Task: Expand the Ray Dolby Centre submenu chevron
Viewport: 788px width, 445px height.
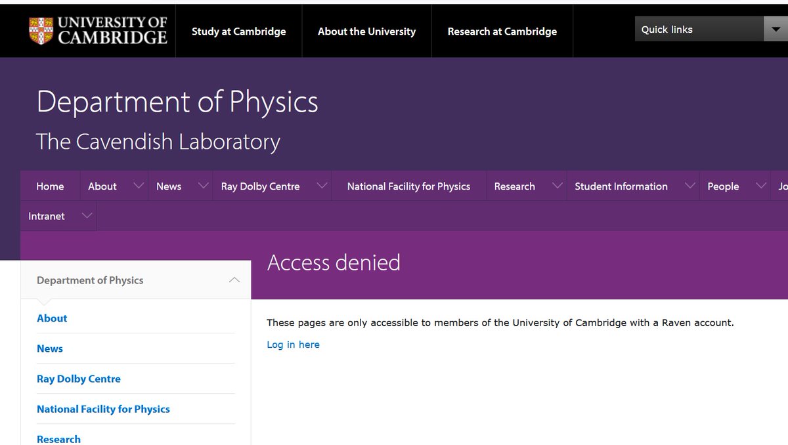Action: (x=322, y=186)
